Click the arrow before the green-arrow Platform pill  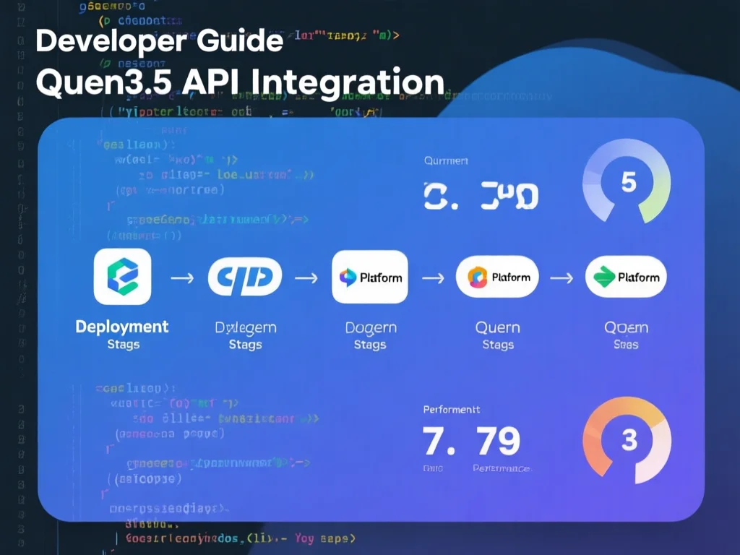pos(562,277)
